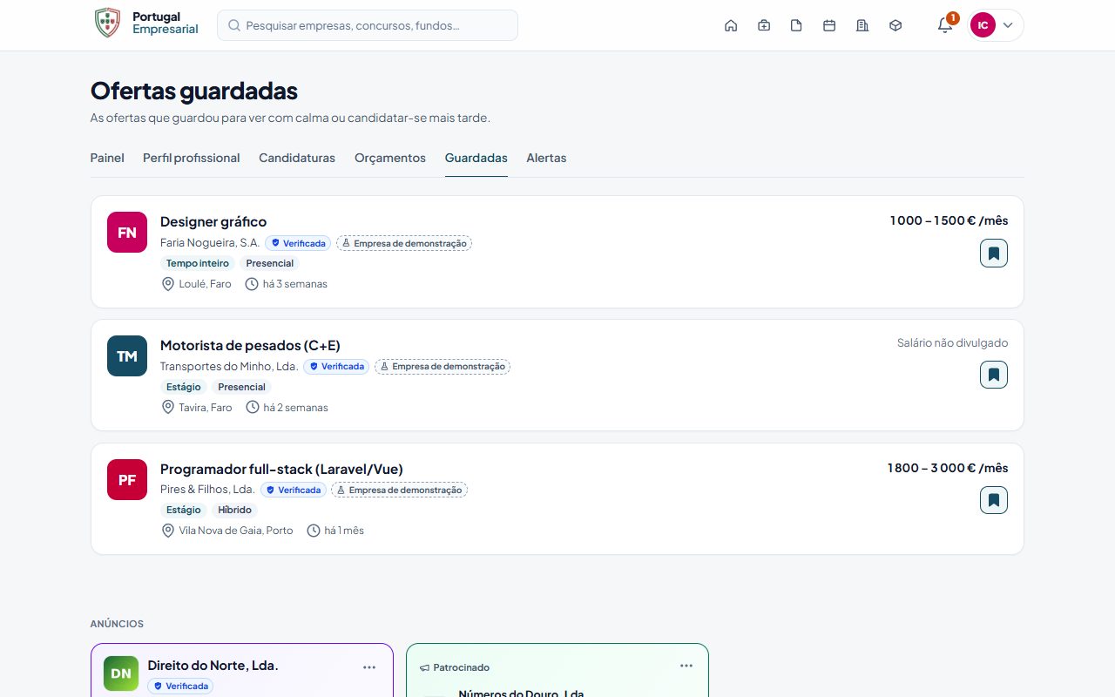Open Programador full-stack (Laravel/Vue) offer
1115x697 pixels.
pos(281,470)
